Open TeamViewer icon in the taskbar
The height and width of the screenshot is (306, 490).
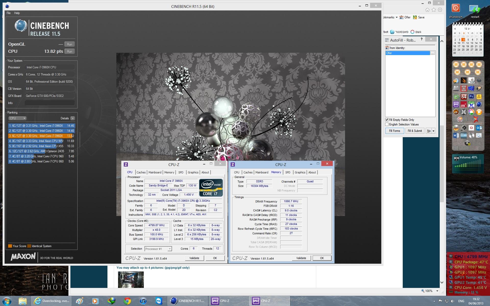coord(159,301)
